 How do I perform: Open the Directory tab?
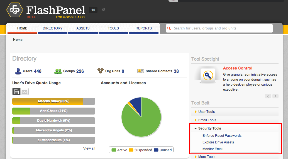[x=53, y=28]
